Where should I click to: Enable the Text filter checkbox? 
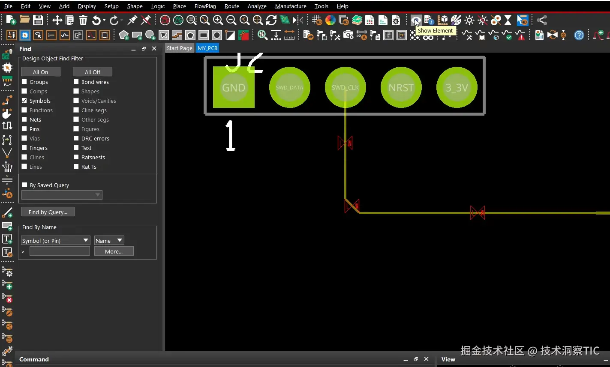click(x=76, y=148)
